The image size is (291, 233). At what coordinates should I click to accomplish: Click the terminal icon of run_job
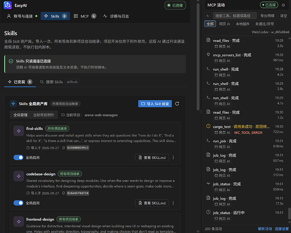click(208, 141)
